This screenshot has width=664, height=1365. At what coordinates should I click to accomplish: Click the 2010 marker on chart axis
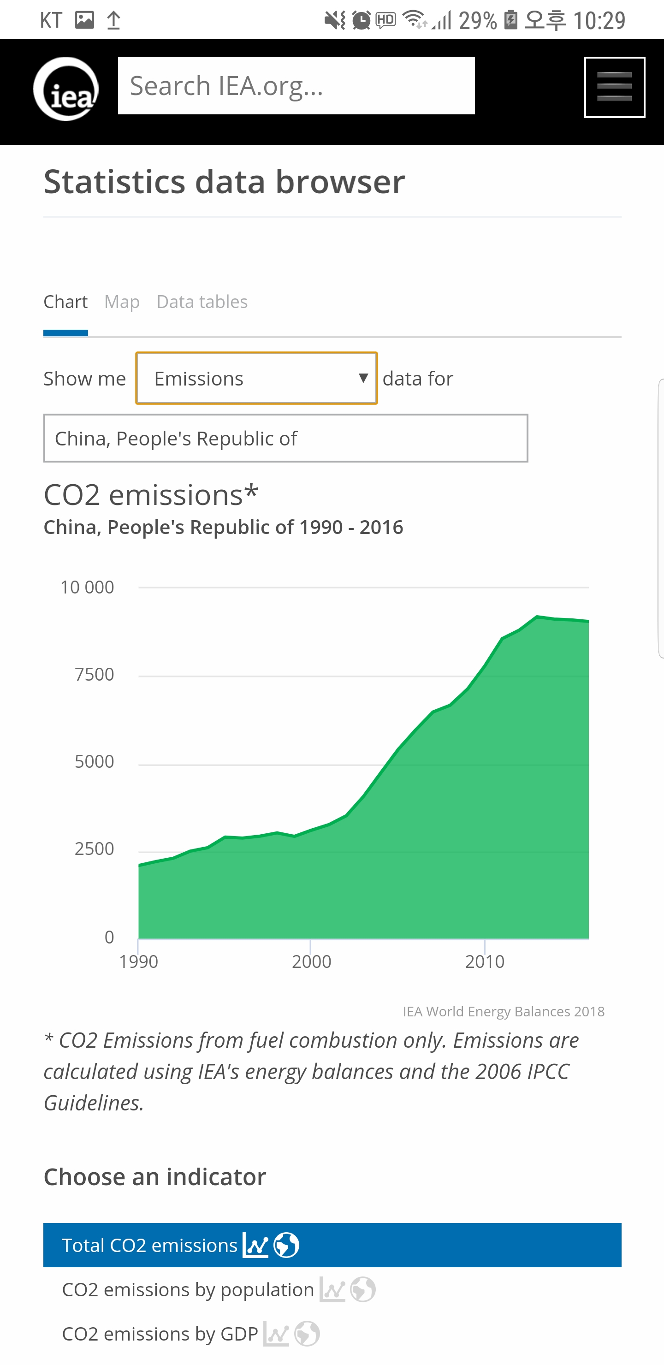click(x=484, y=961)
